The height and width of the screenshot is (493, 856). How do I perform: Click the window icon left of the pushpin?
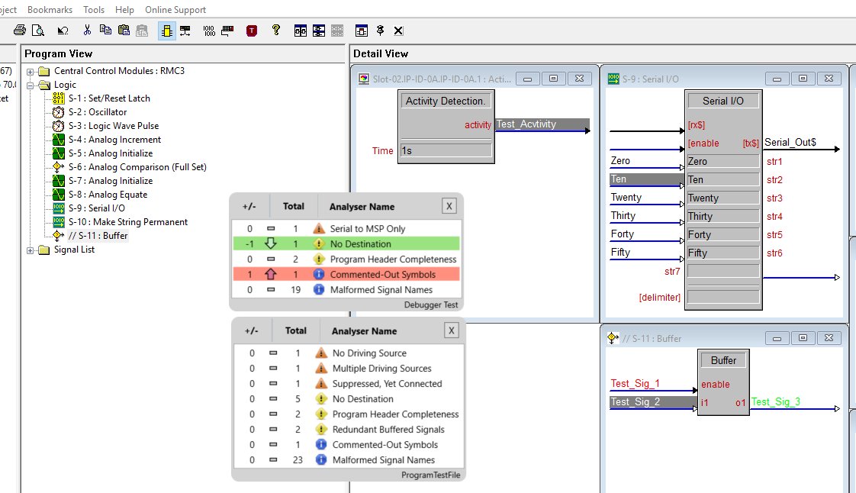(x=362, y=31)
